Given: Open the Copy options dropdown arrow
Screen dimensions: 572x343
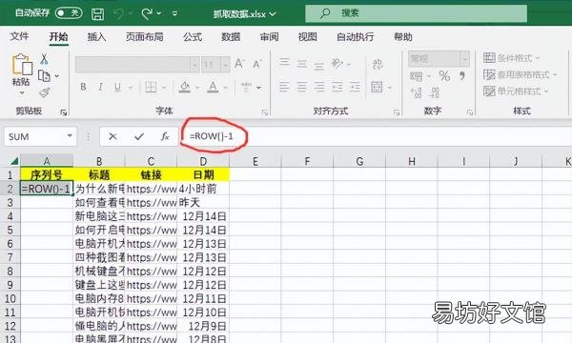Looking at the screenshot, I should 57,76.
